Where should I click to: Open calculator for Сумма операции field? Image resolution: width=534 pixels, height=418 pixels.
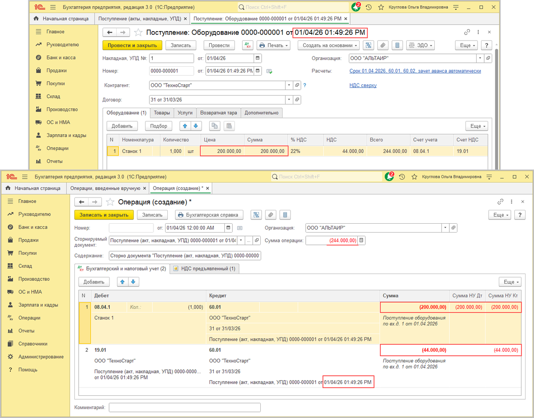pyautogui.click(x=361, y=241)
